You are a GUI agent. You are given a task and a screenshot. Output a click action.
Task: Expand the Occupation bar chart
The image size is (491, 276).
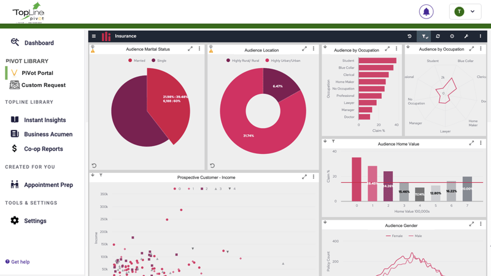387,49
